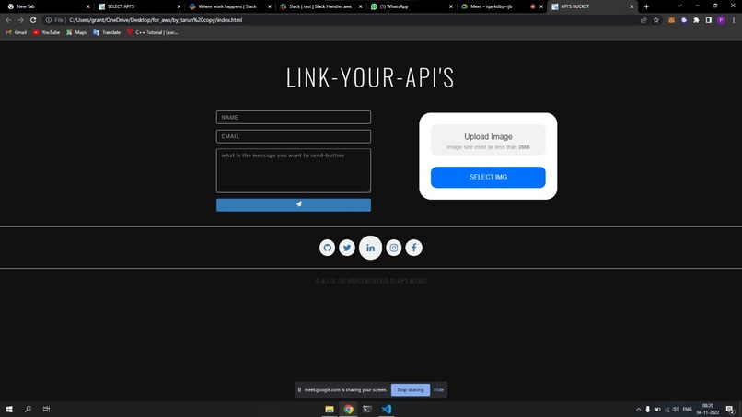The height and width of the screenshot is (417, 742).
Task: Toggle the browser side panel
Action: (709, 20)
